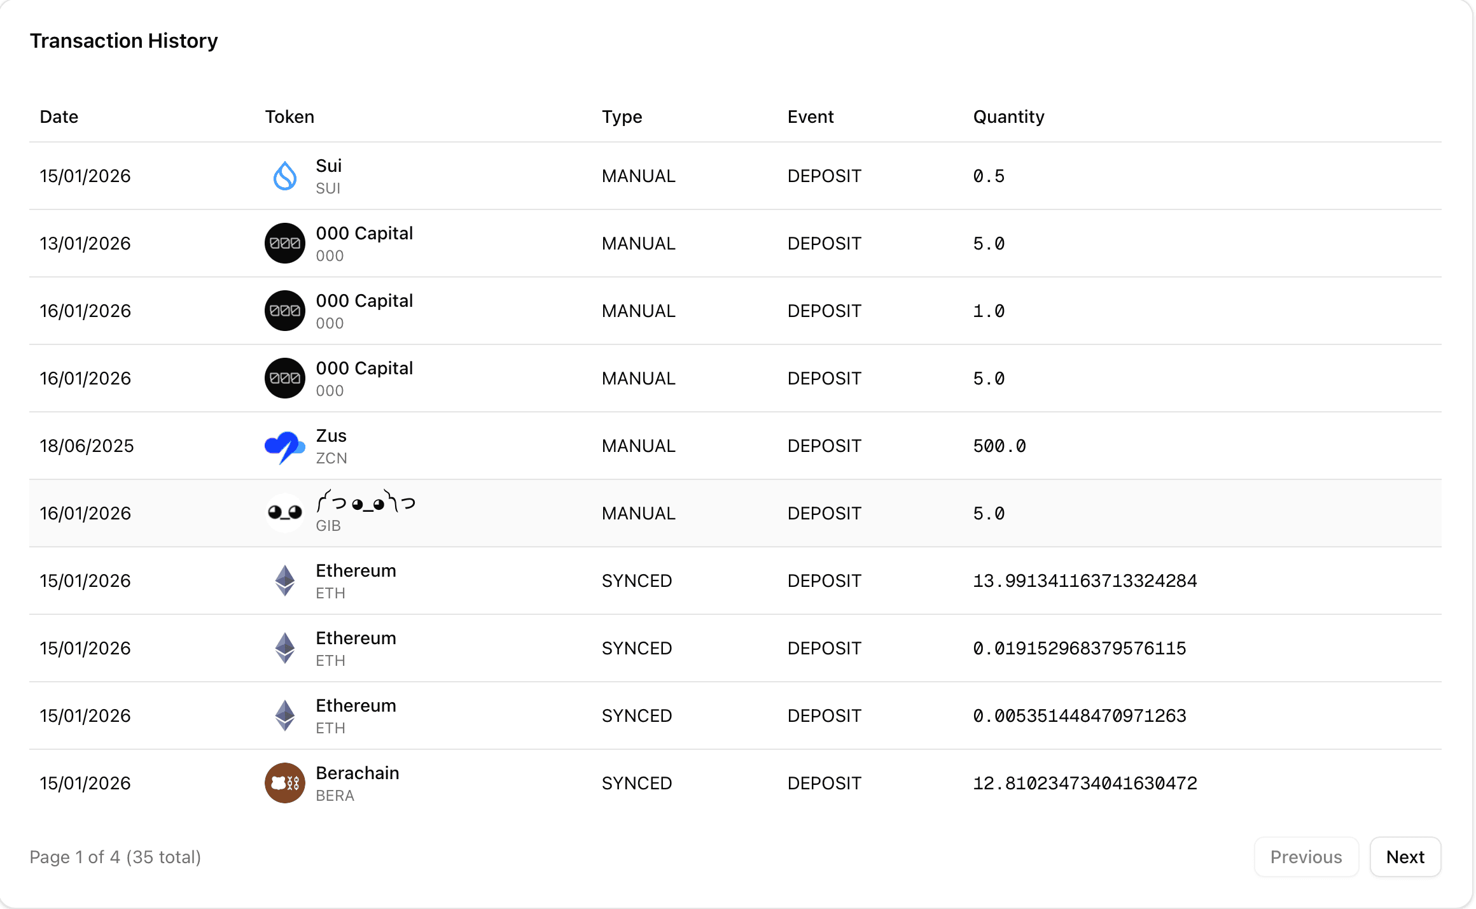Click the Previous page button
Screen dimensions: 1476x909
1306,857
